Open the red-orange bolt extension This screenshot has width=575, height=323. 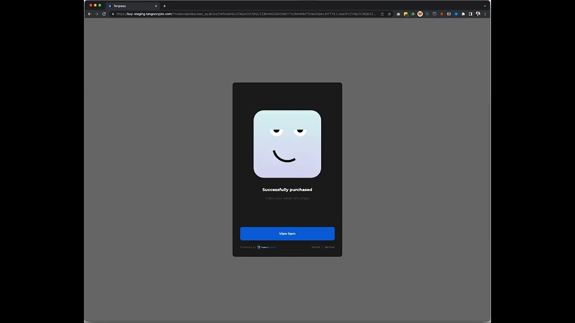442,14
